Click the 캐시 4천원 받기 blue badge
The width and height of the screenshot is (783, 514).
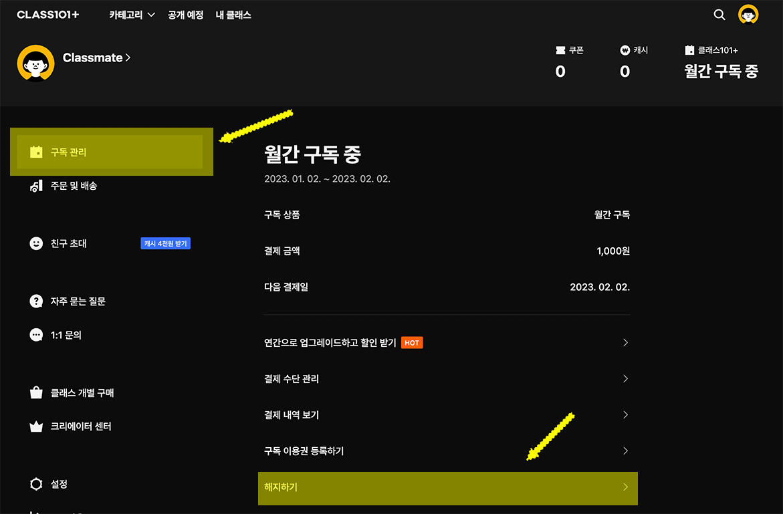pyautogui.click(x=165, y=243)
